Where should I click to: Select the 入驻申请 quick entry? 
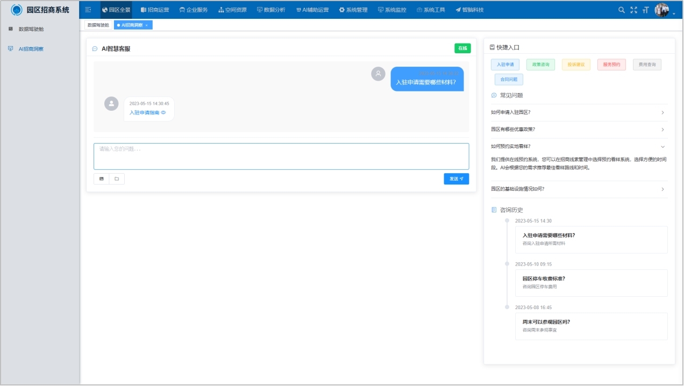click(x=504, y=64)
